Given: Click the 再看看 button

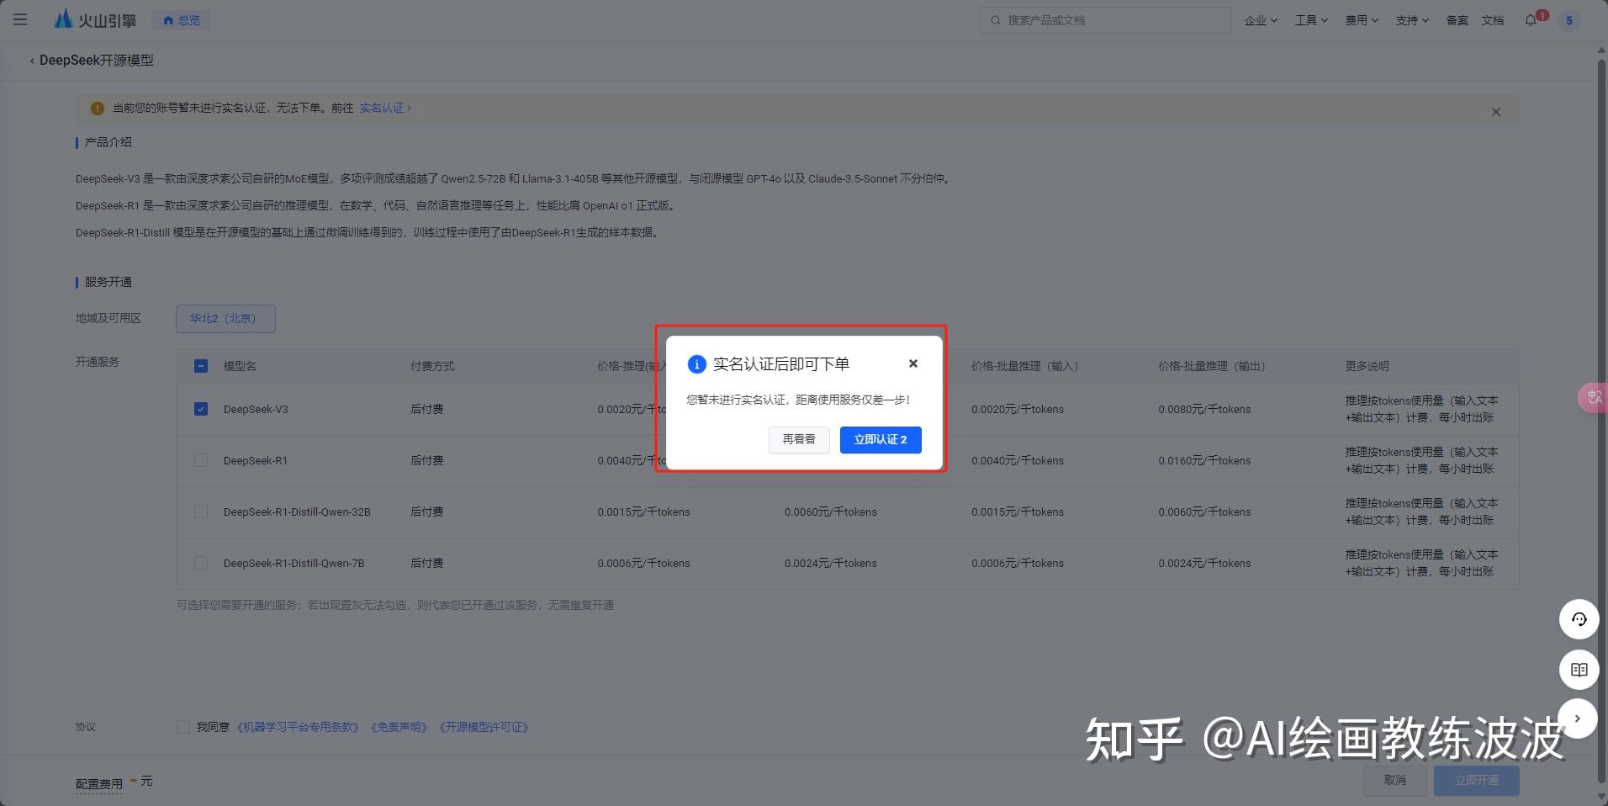Looking at the screenshot, I should click(x=799, y=439).
